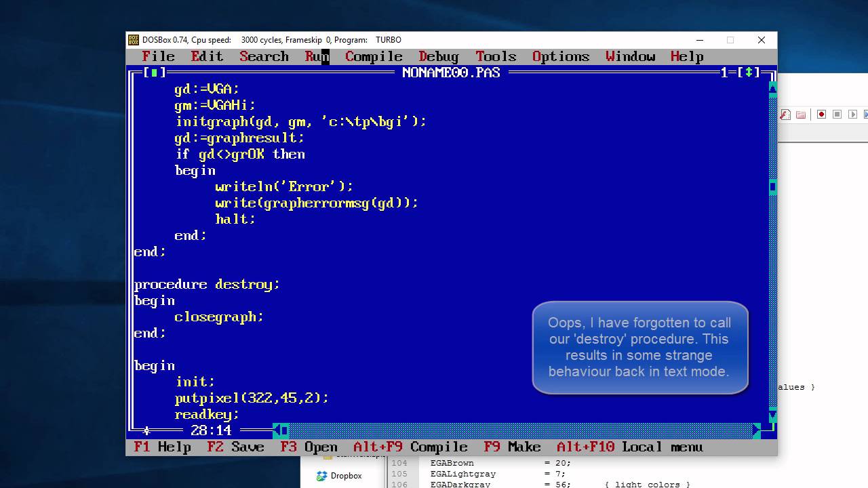Image resolution: width=868 pixels, height=488 pixels.
Task: Click on the putpixel(322,45,2) code line
Action: point(251,398)
